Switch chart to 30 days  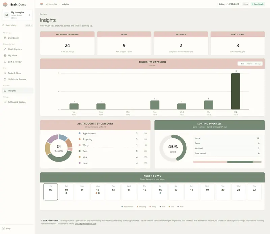pyautogui.click(x=249, y=64)
